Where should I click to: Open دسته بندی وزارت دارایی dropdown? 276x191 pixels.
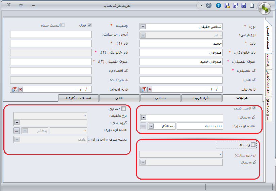coord(17,140)
